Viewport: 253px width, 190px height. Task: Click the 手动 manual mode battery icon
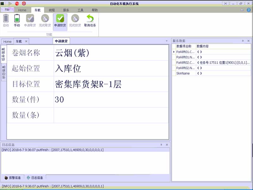pos(17,19)
